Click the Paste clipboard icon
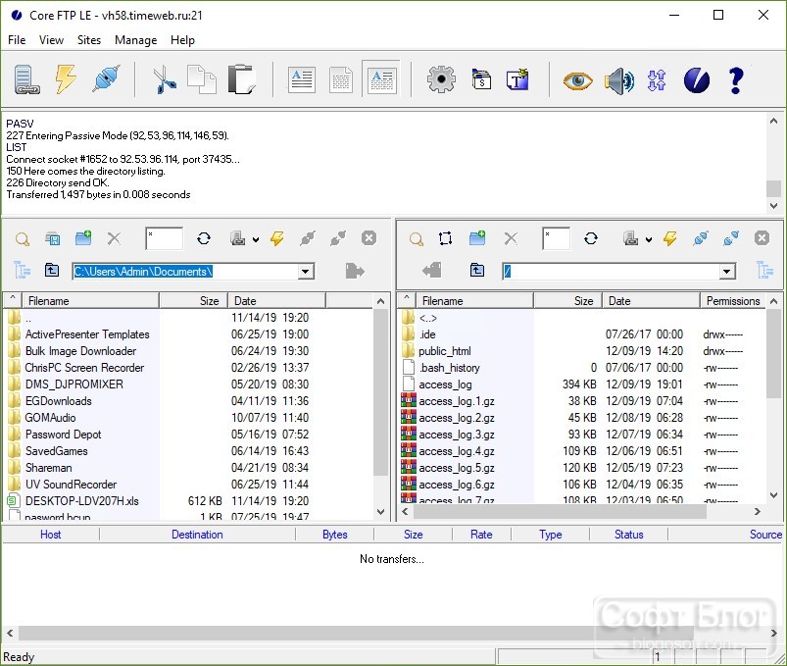Screen dimensions: 787x666 [241, 79]
